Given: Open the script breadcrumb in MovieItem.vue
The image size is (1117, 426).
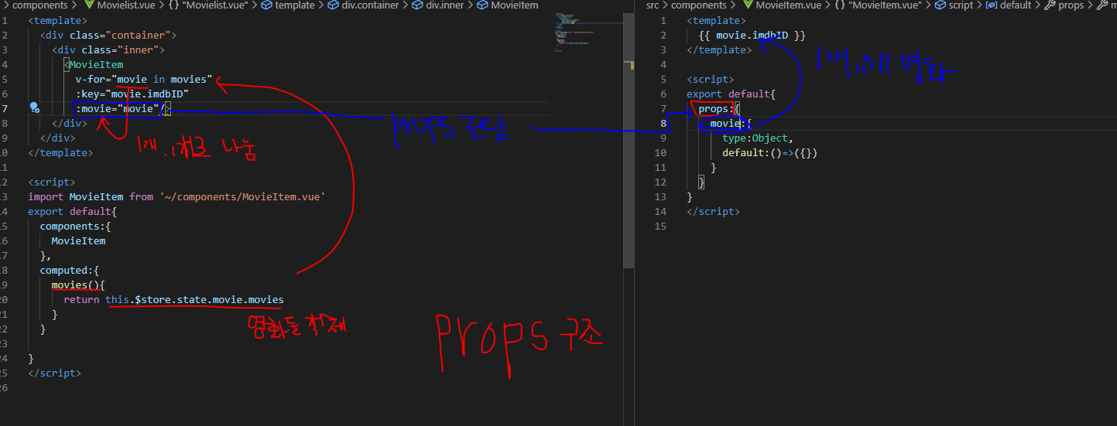Looking at the screenshot, I should pos(961,5).
